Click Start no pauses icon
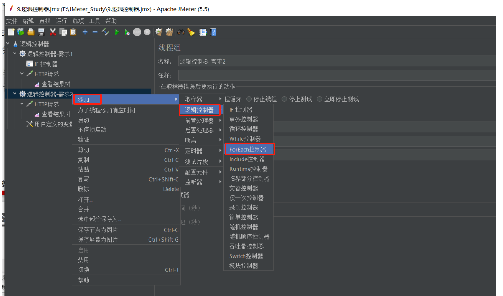503x296 pixels. 127,32
